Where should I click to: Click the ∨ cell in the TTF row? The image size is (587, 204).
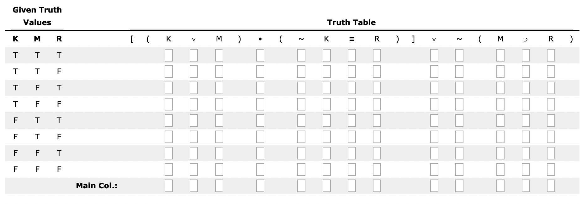(x=193, y=71)
